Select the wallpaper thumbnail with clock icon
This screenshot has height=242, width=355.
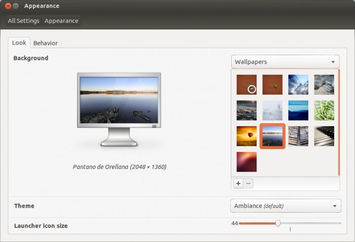click(x=246, y=85)
